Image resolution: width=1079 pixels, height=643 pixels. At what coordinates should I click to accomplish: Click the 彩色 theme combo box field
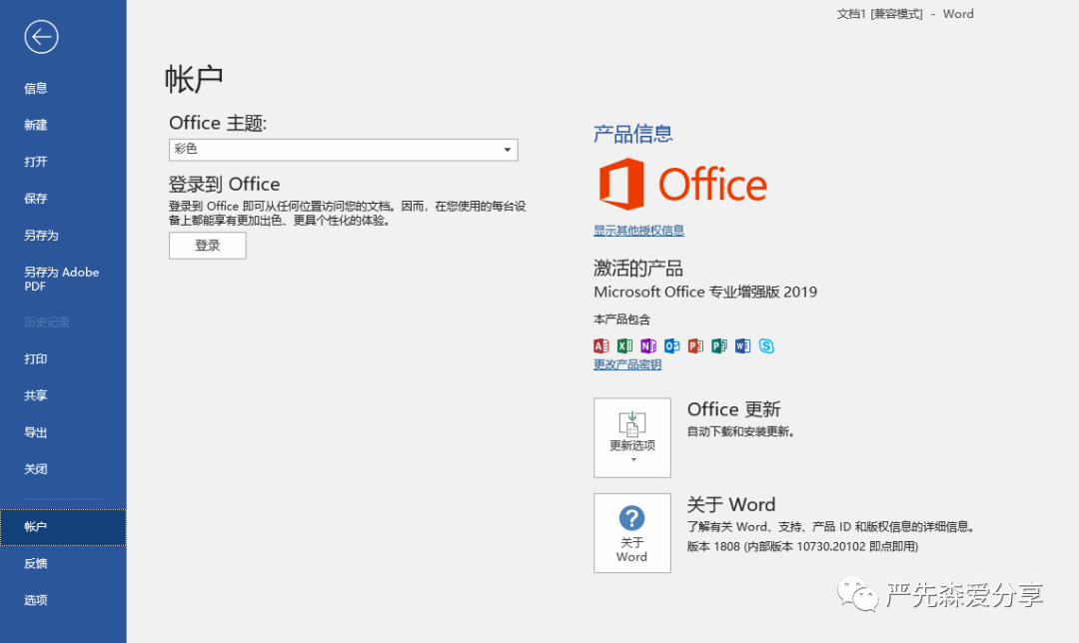pyautogui.click(x=344, y=149)
